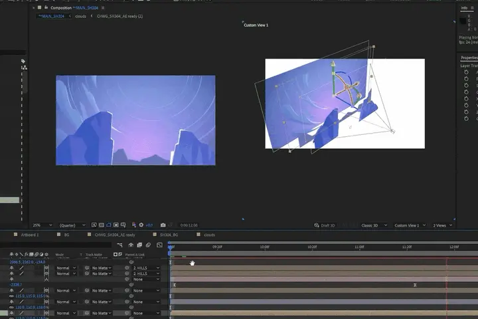Click the Reset Exposure icon
The image size is (478, 319).
tap(141, 225)
